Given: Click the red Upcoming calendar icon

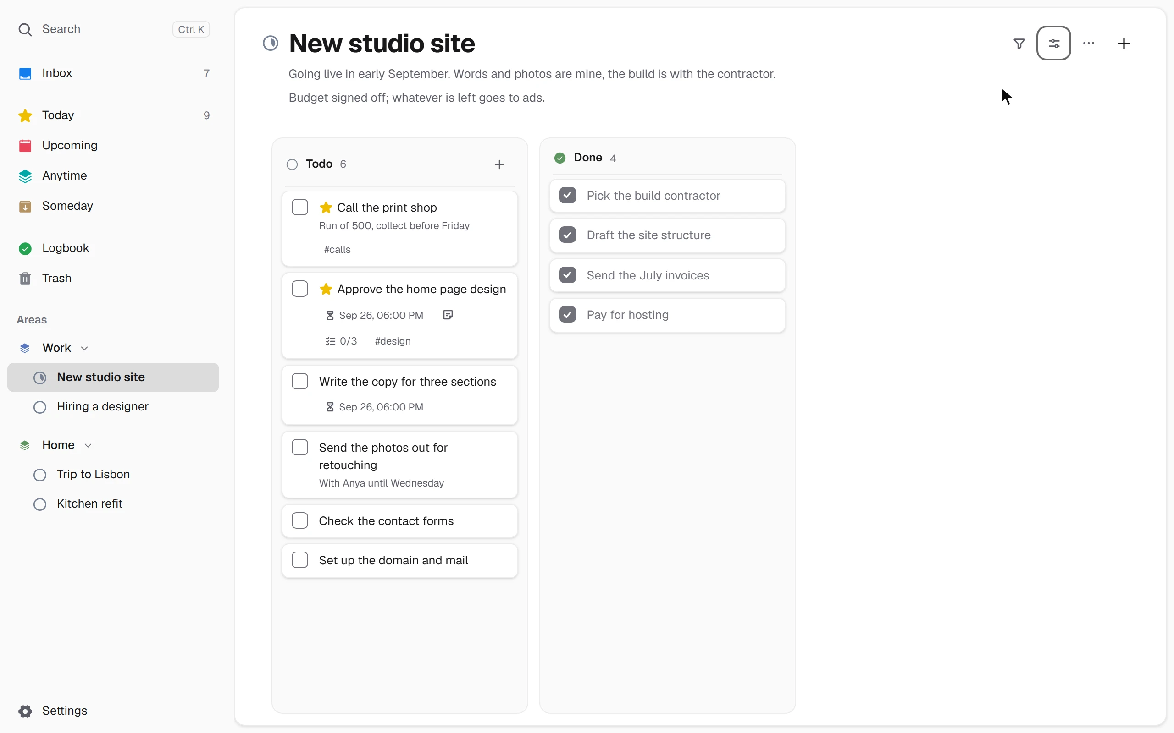Looking at the screenshot, I should coord(25,145).
